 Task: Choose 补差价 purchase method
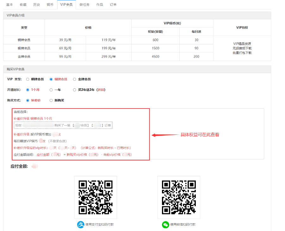[x=28, y=100]
